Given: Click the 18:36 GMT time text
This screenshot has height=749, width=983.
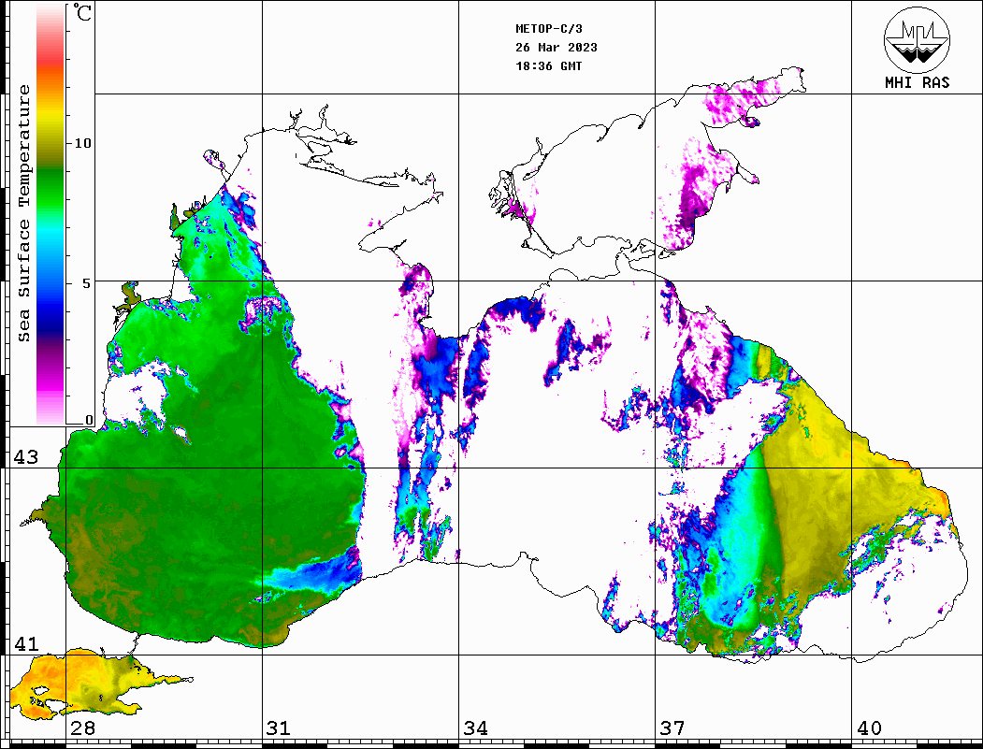Looking at the screenshot, I should [x=549, y=66].
